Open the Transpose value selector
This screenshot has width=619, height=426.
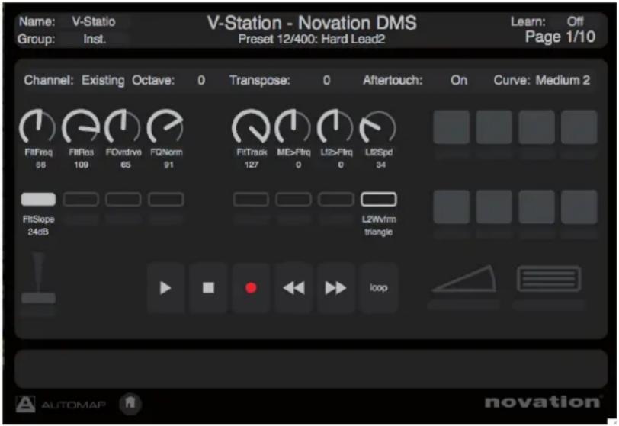(326, 80)
